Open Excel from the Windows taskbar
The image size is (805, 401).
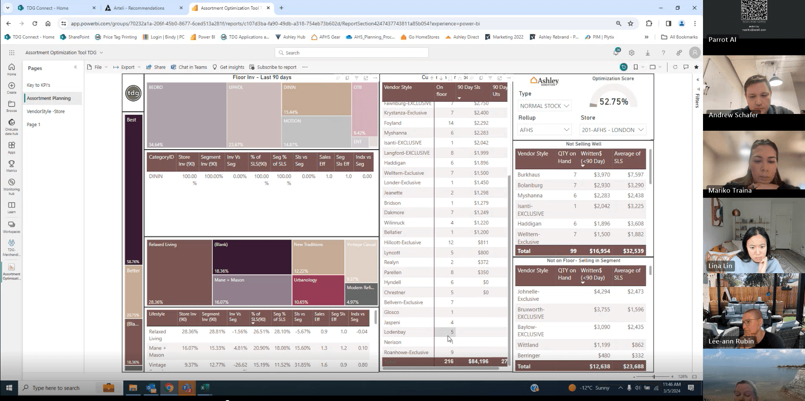204,388
